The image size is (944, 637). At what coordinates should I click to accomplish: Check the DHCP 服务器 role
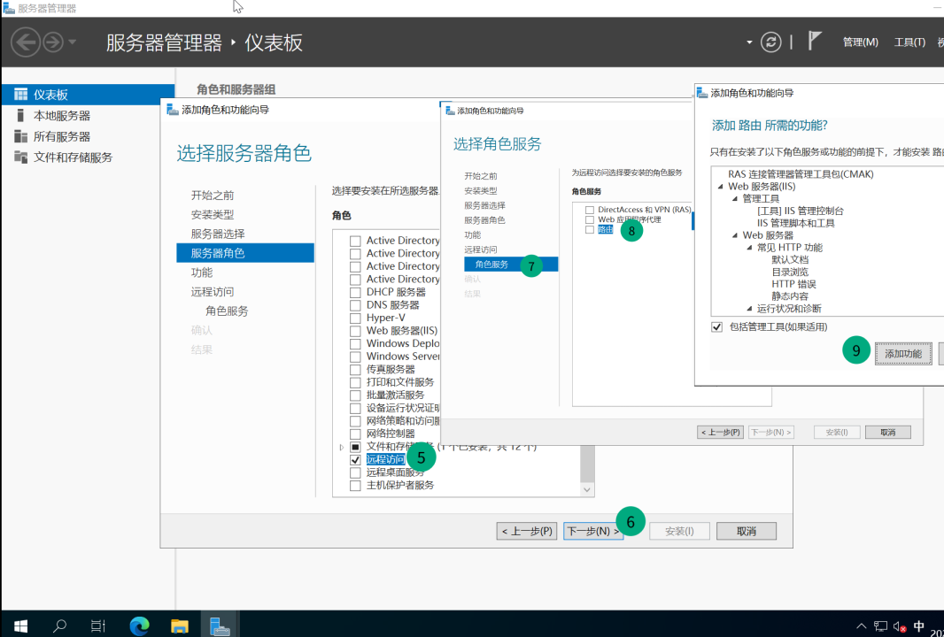click(355, 292)
